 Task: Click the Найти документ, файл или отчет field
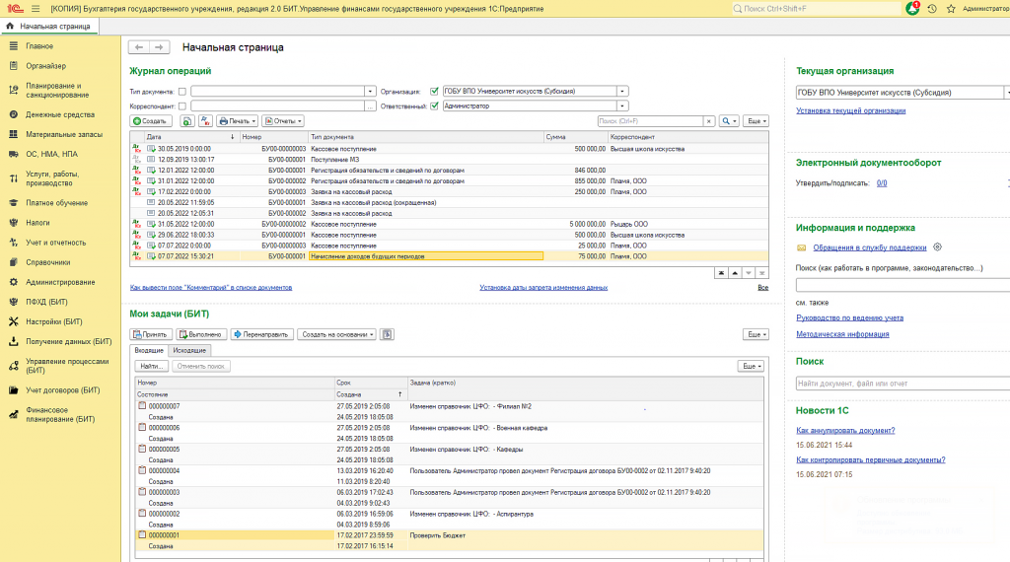(902, 384)
